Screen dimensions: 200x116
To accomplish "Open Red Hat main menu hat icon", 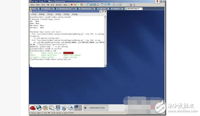I will (x=33, y=108).
